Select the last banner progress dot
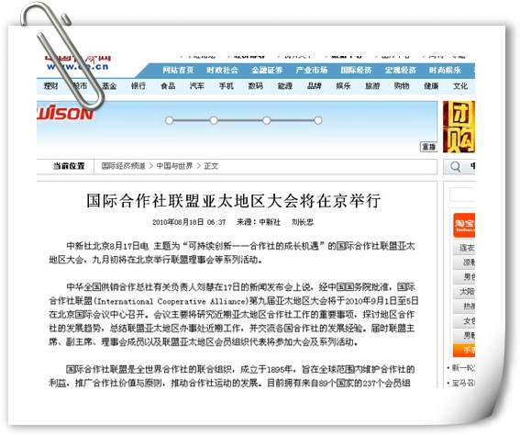 pos(318,120)
